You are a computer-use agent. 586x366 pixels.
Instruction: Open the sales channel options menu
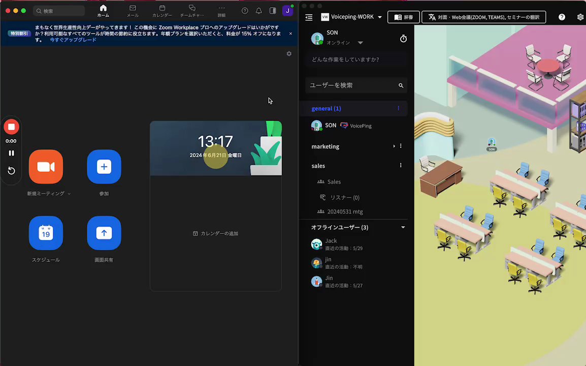point(401,165)
